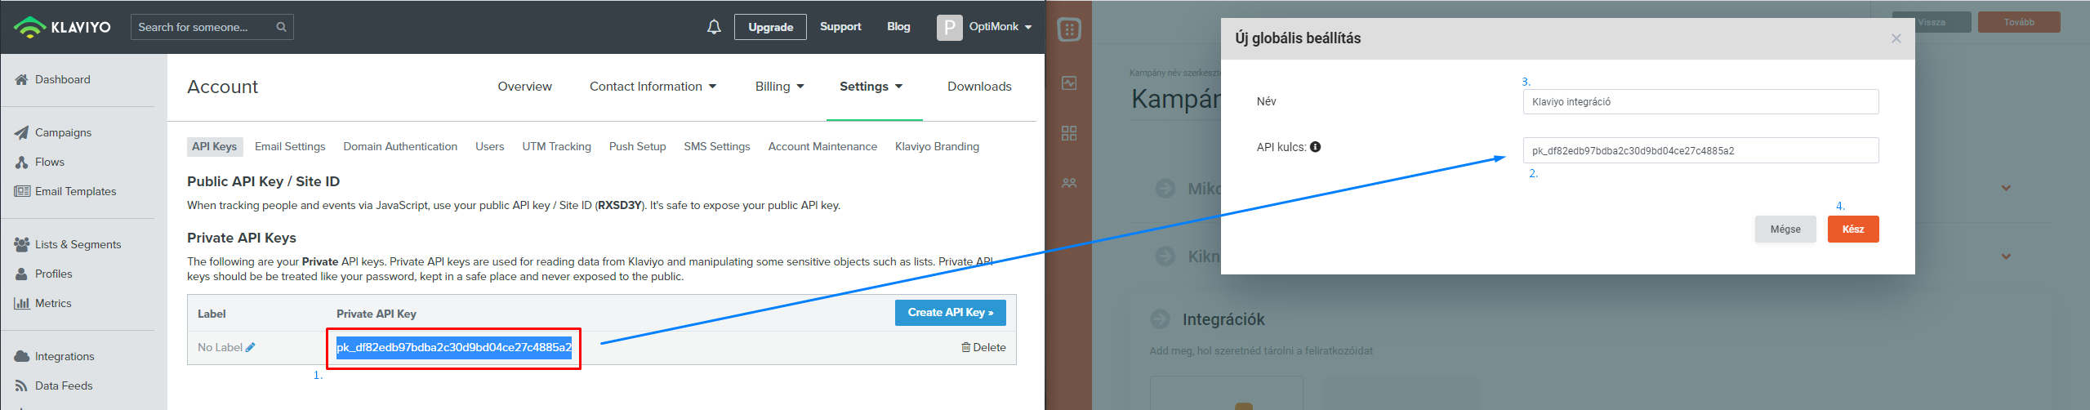Click OptiMonk top sidebar grid icon
2090x410 pixels.
1069,30
